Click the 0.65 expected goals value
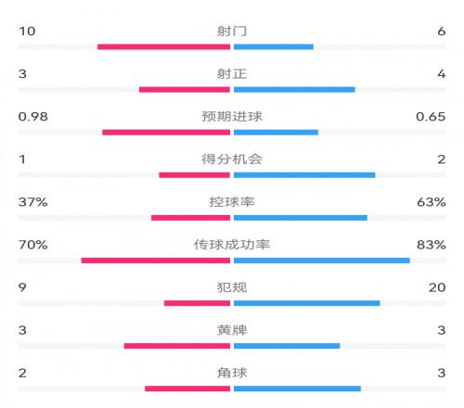Screen dimensions: 464x408 (431, 117)
